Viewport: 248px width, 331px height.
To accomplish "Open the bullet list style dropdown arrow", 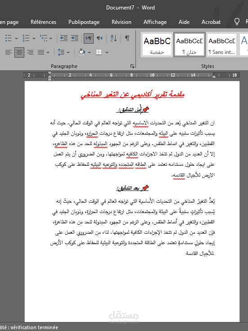I will pos(17,38).
